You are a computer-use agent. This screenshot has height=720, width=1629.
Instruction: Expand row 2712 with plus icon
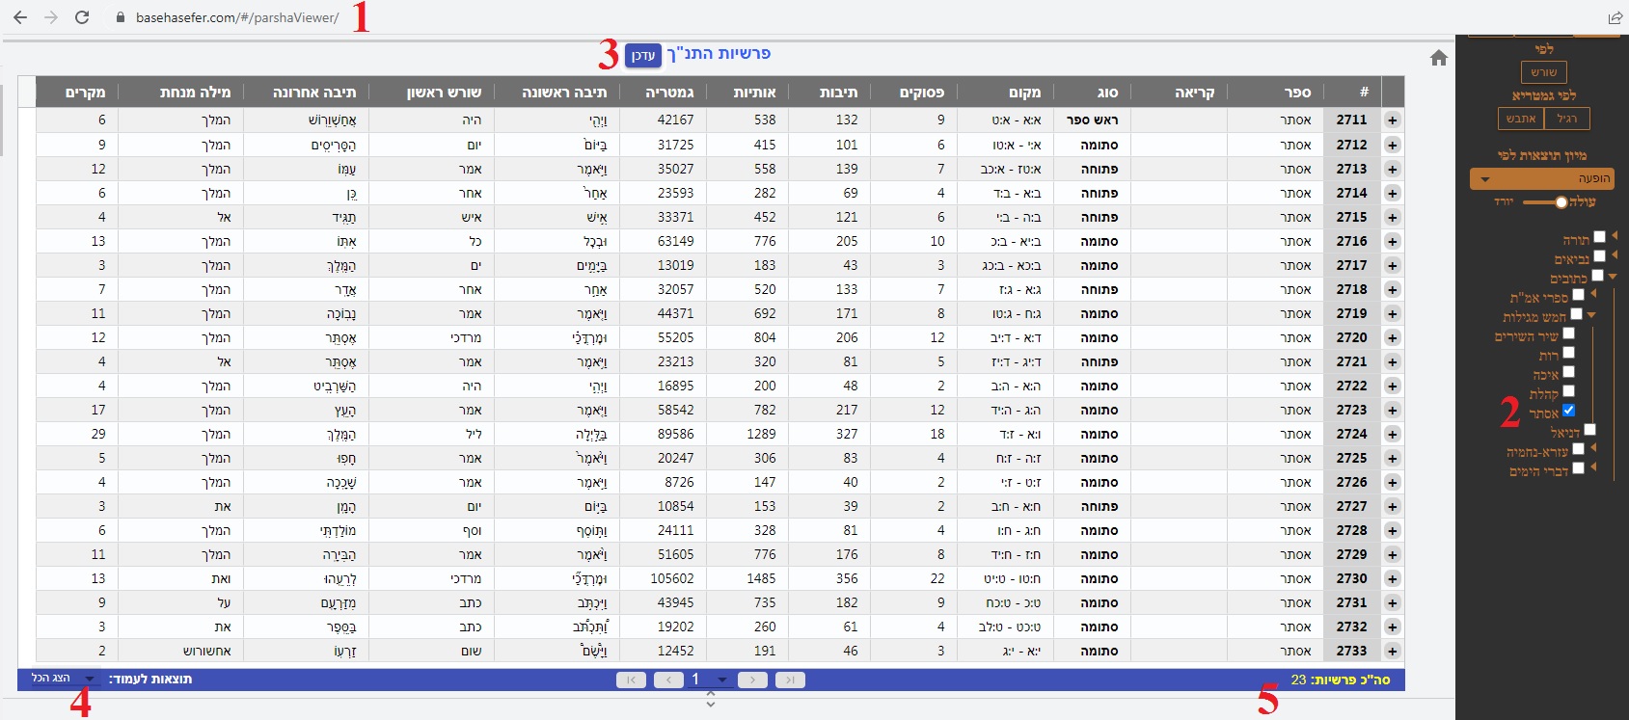pyautogui.click(x=1392, y=145)
